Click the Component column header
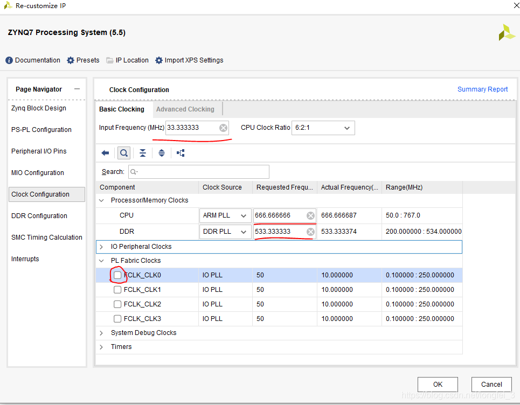The width and height of the screenshot is (520, 405). tap(147, 187)
